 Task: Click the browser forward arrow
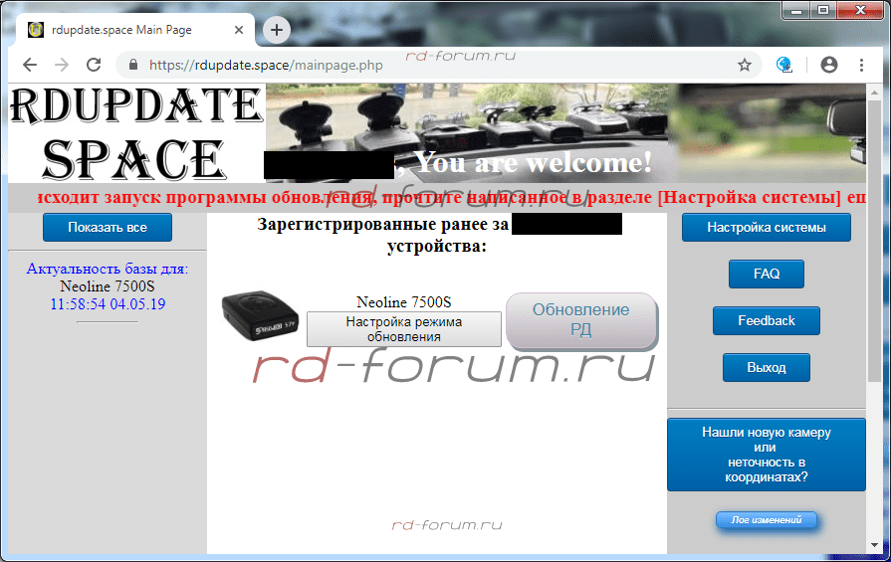(62, 65)
